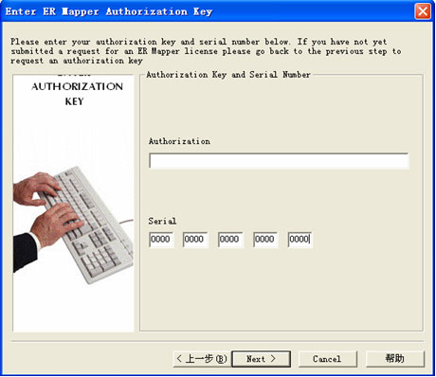The image size is (436, 377).
Task: Click the dialog title bar text
Action: [109, 11]
